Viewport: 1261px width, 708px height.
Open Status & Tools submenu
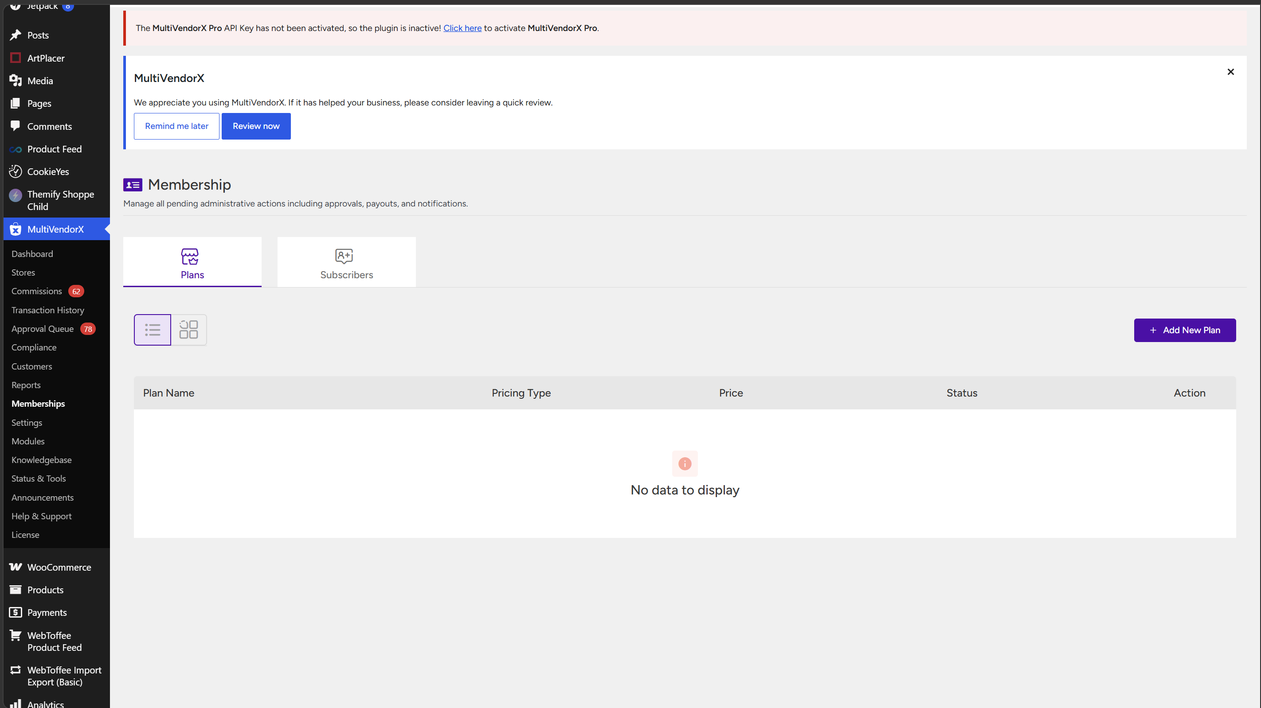tap(39, 478)
